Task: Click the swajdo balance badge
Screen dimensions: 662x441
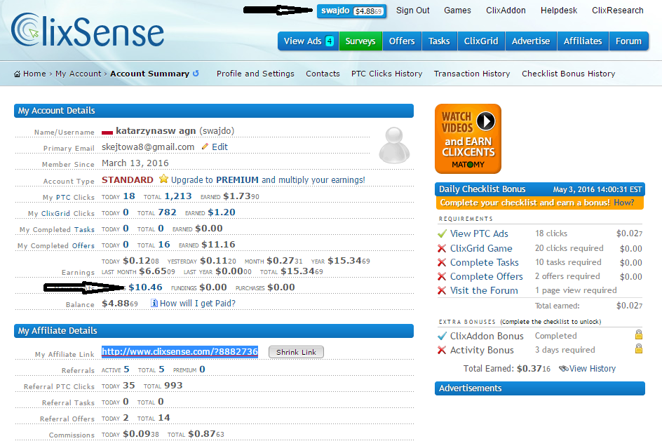Action: (351, 11)
